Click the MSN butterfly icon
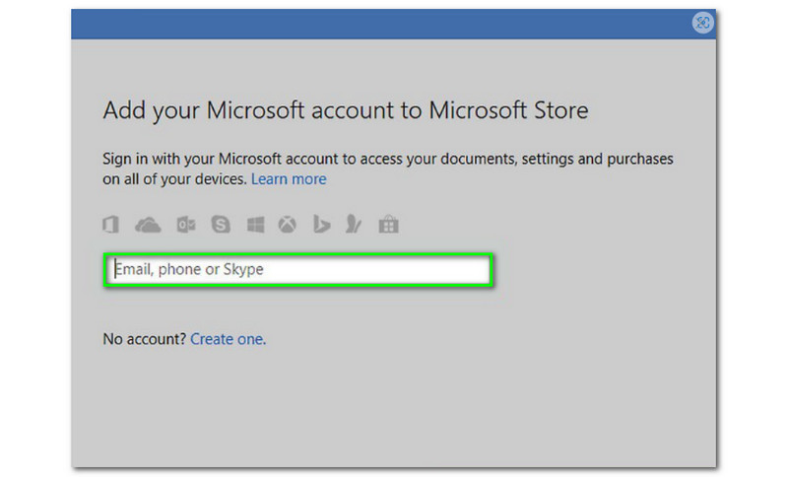Viewport: 788px width, 477px height. coord(354,226)
